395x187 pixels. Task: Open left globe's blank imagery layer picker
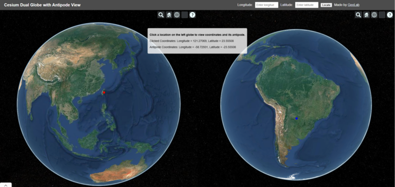click(185, 15)
